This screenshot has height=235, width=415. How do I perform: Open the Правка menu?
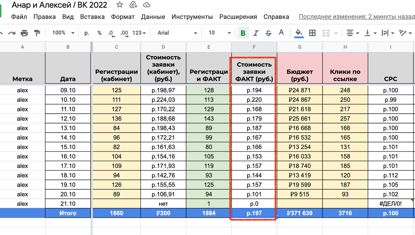(x=44, y=17)
